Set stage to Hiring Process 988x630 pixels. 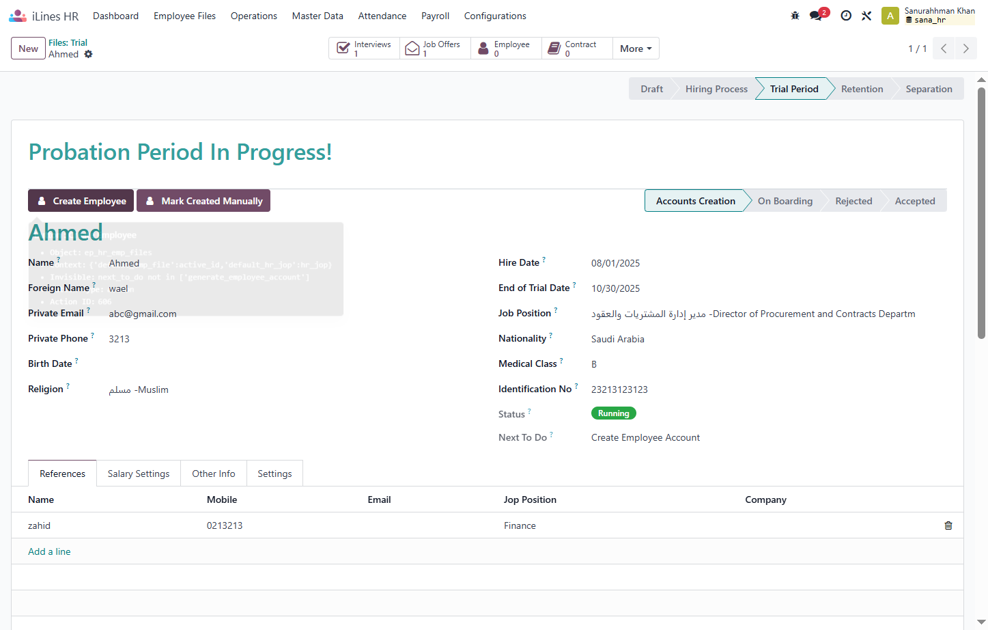(716, 89)
